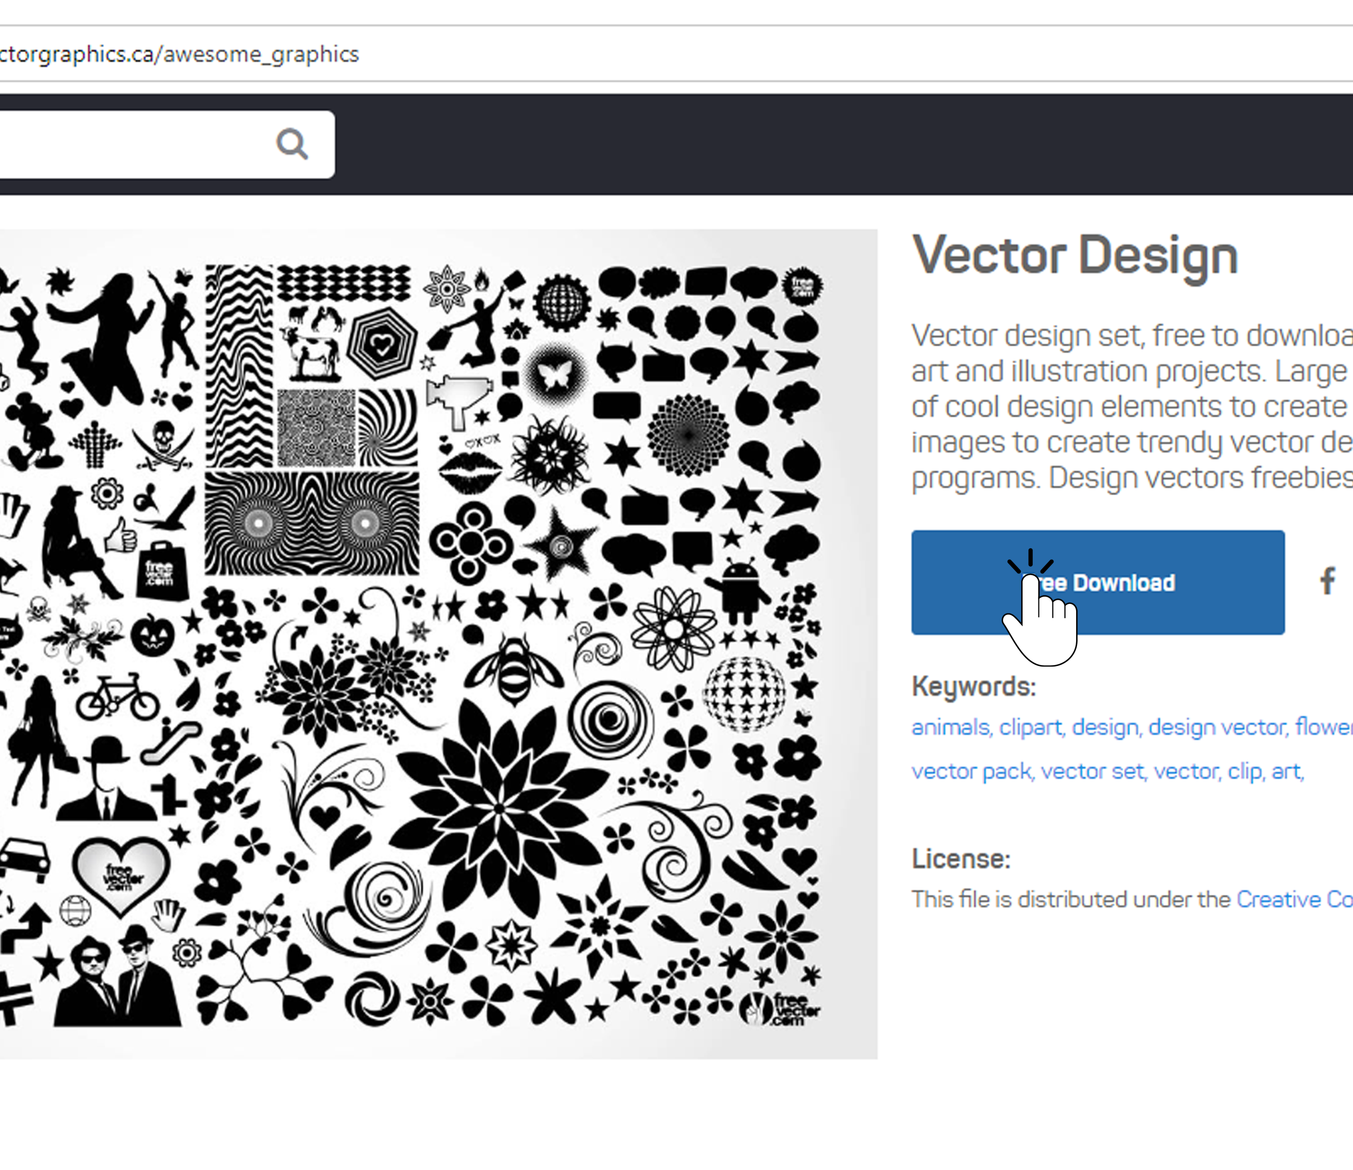Follow the 'design' keyword link

click(x=1105, y=728)
